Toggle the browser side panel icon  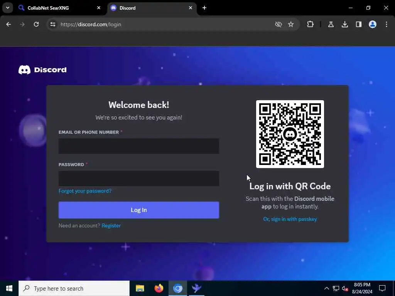click(359, 24)
